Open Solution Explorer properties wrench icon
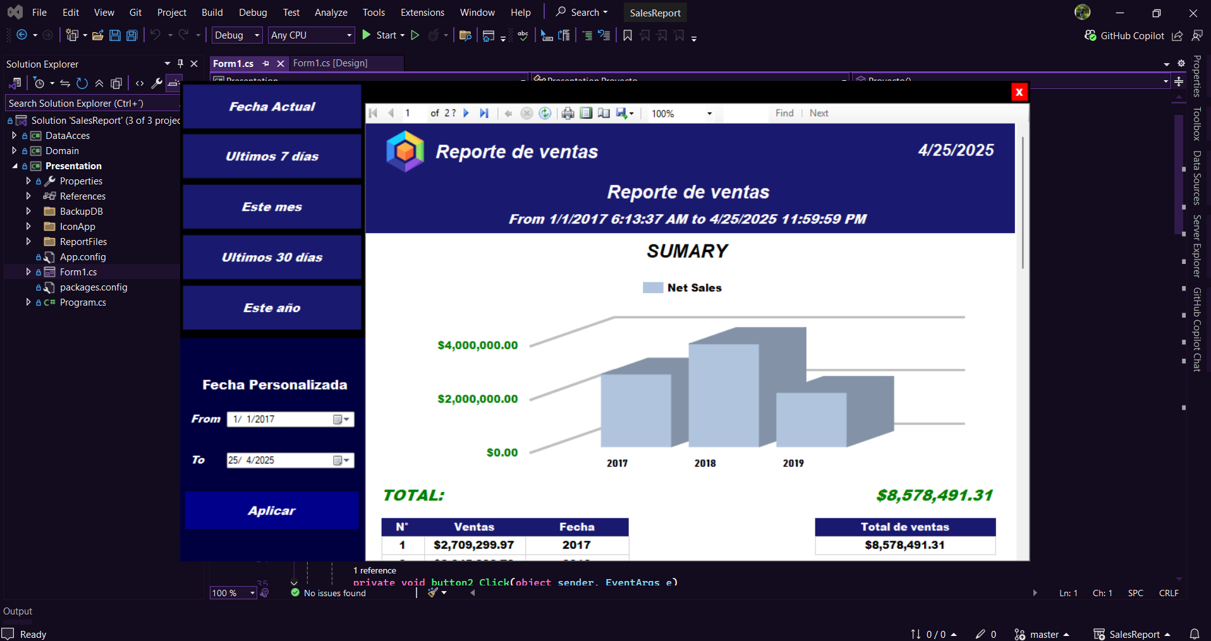 coord(157,83)
